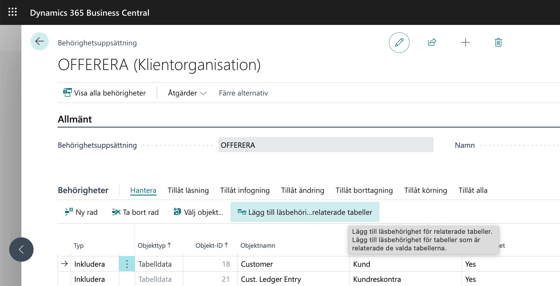Image resolution: width=560 pixels, height=286 pixels.
Task: Click Objekt-ID cell 18
Action: coord(210,264)
